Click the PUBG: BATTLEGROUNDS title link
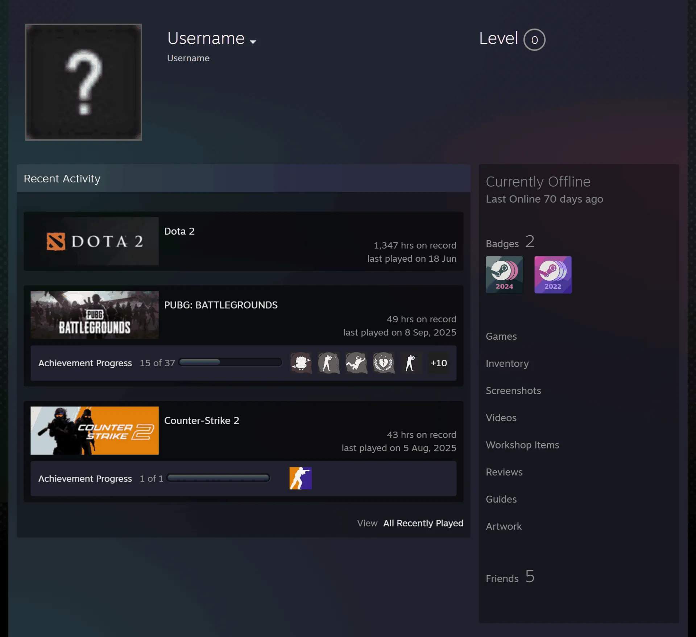 click(221, 305)
